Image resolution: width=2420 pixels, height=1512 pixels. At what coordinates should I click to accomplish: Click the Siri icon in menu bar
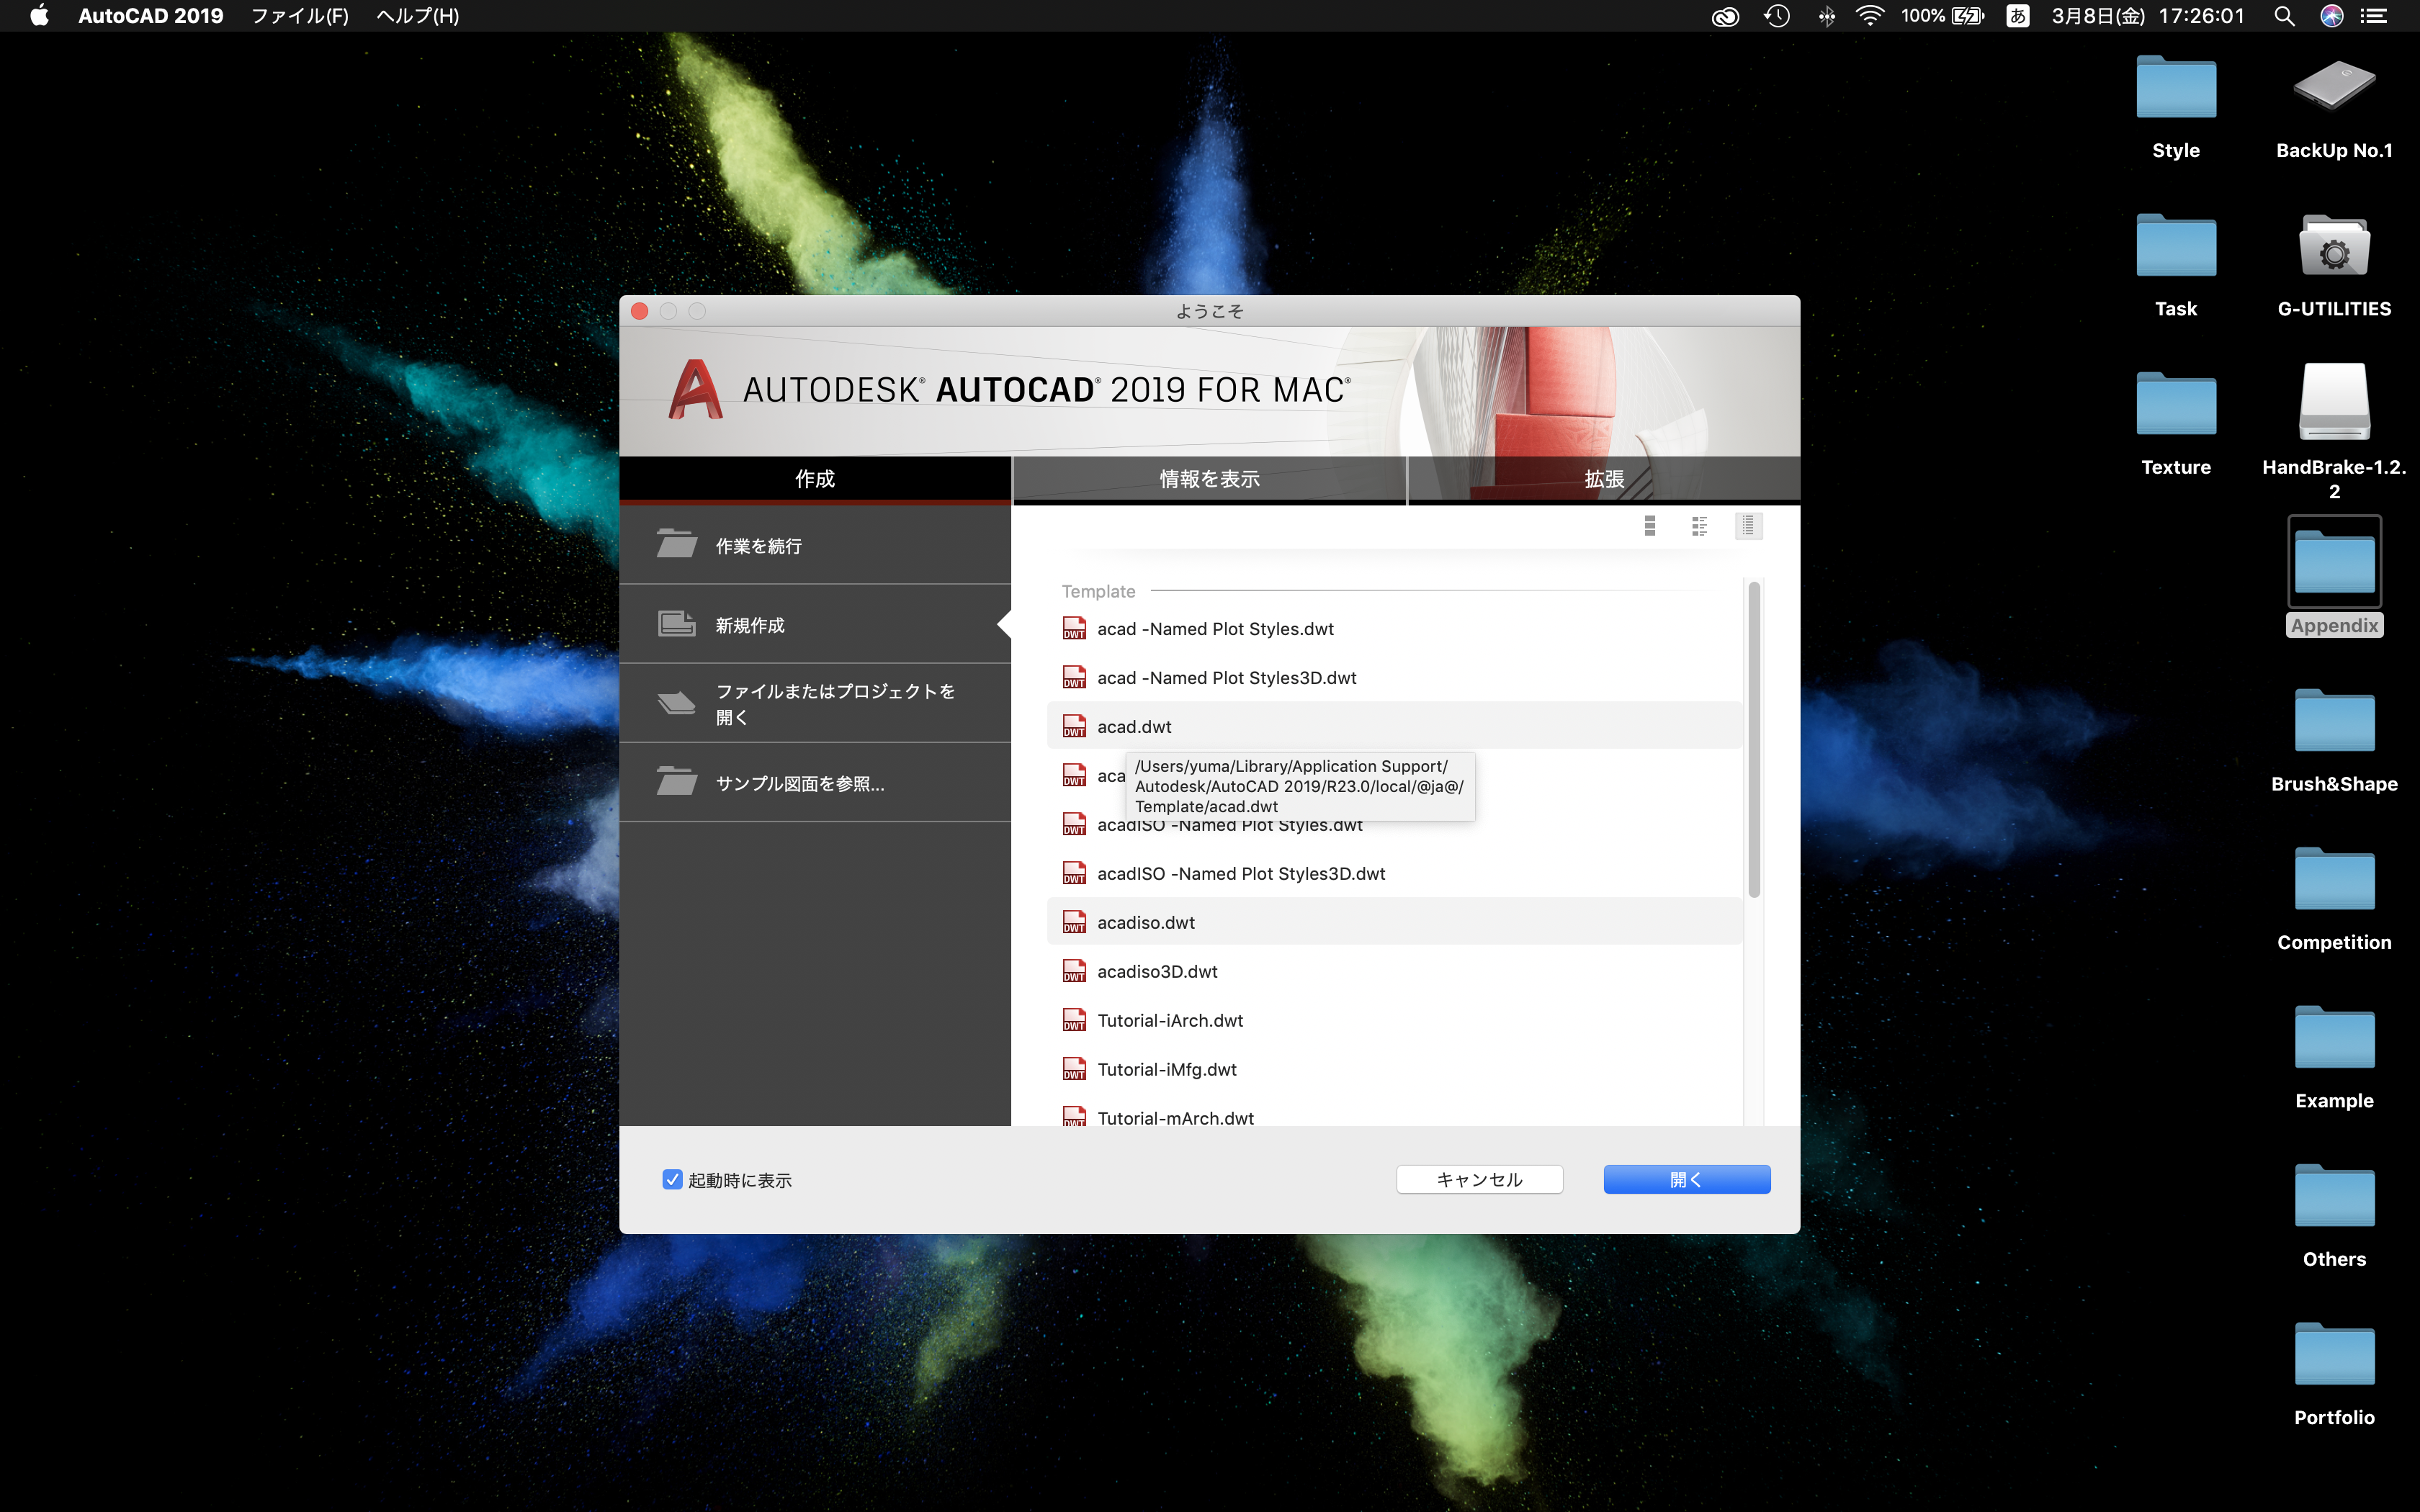tap(2331, 16)
